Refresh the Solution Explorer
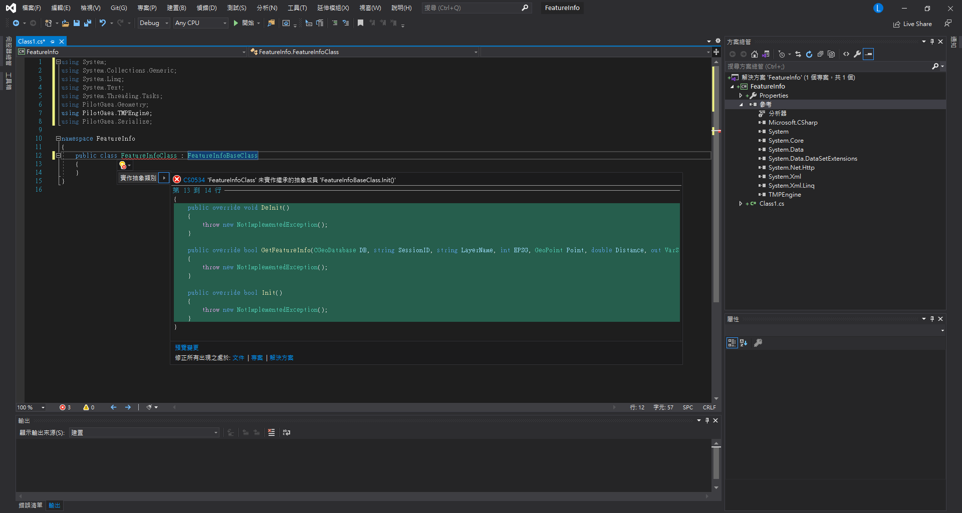962x513 pixels. 809,54
